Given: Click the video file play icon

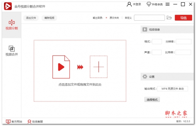Looking at the screenshot, I should (x=61, y=67).
